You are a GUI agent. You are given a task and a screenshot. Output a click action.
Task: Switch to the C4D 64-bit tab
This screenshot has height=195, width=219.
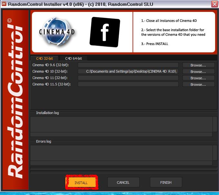coord(74,58)
